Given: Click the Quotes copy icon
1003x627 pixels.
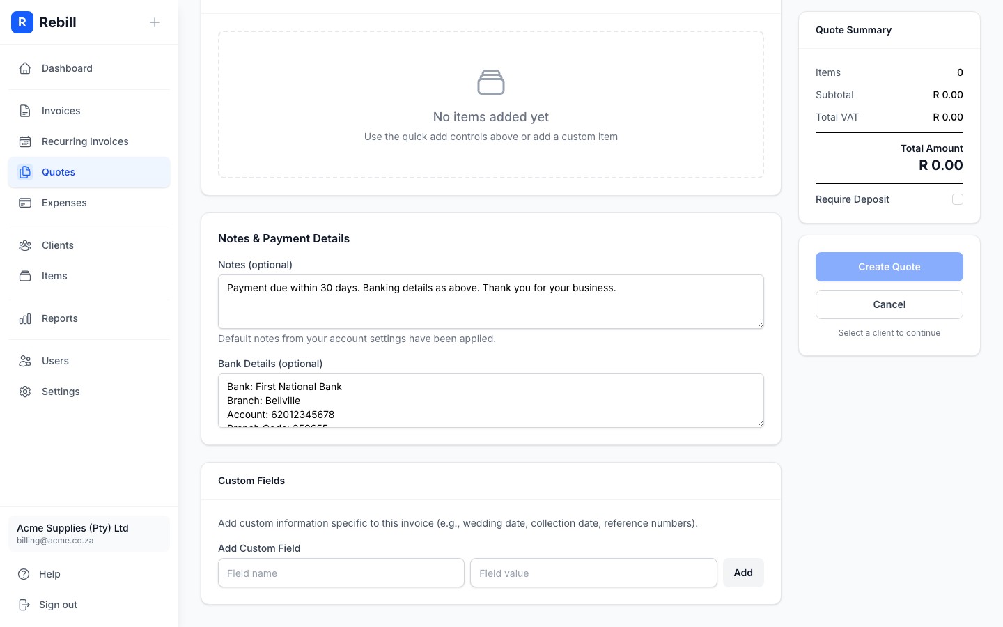Looking at the screenshot, I should coord(25,172).
